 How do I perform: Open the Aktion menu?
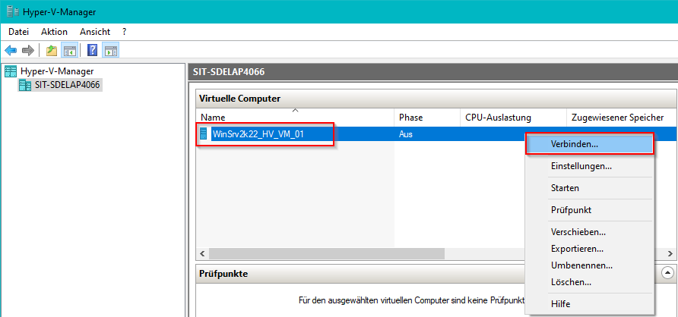(x=54, y=32)
